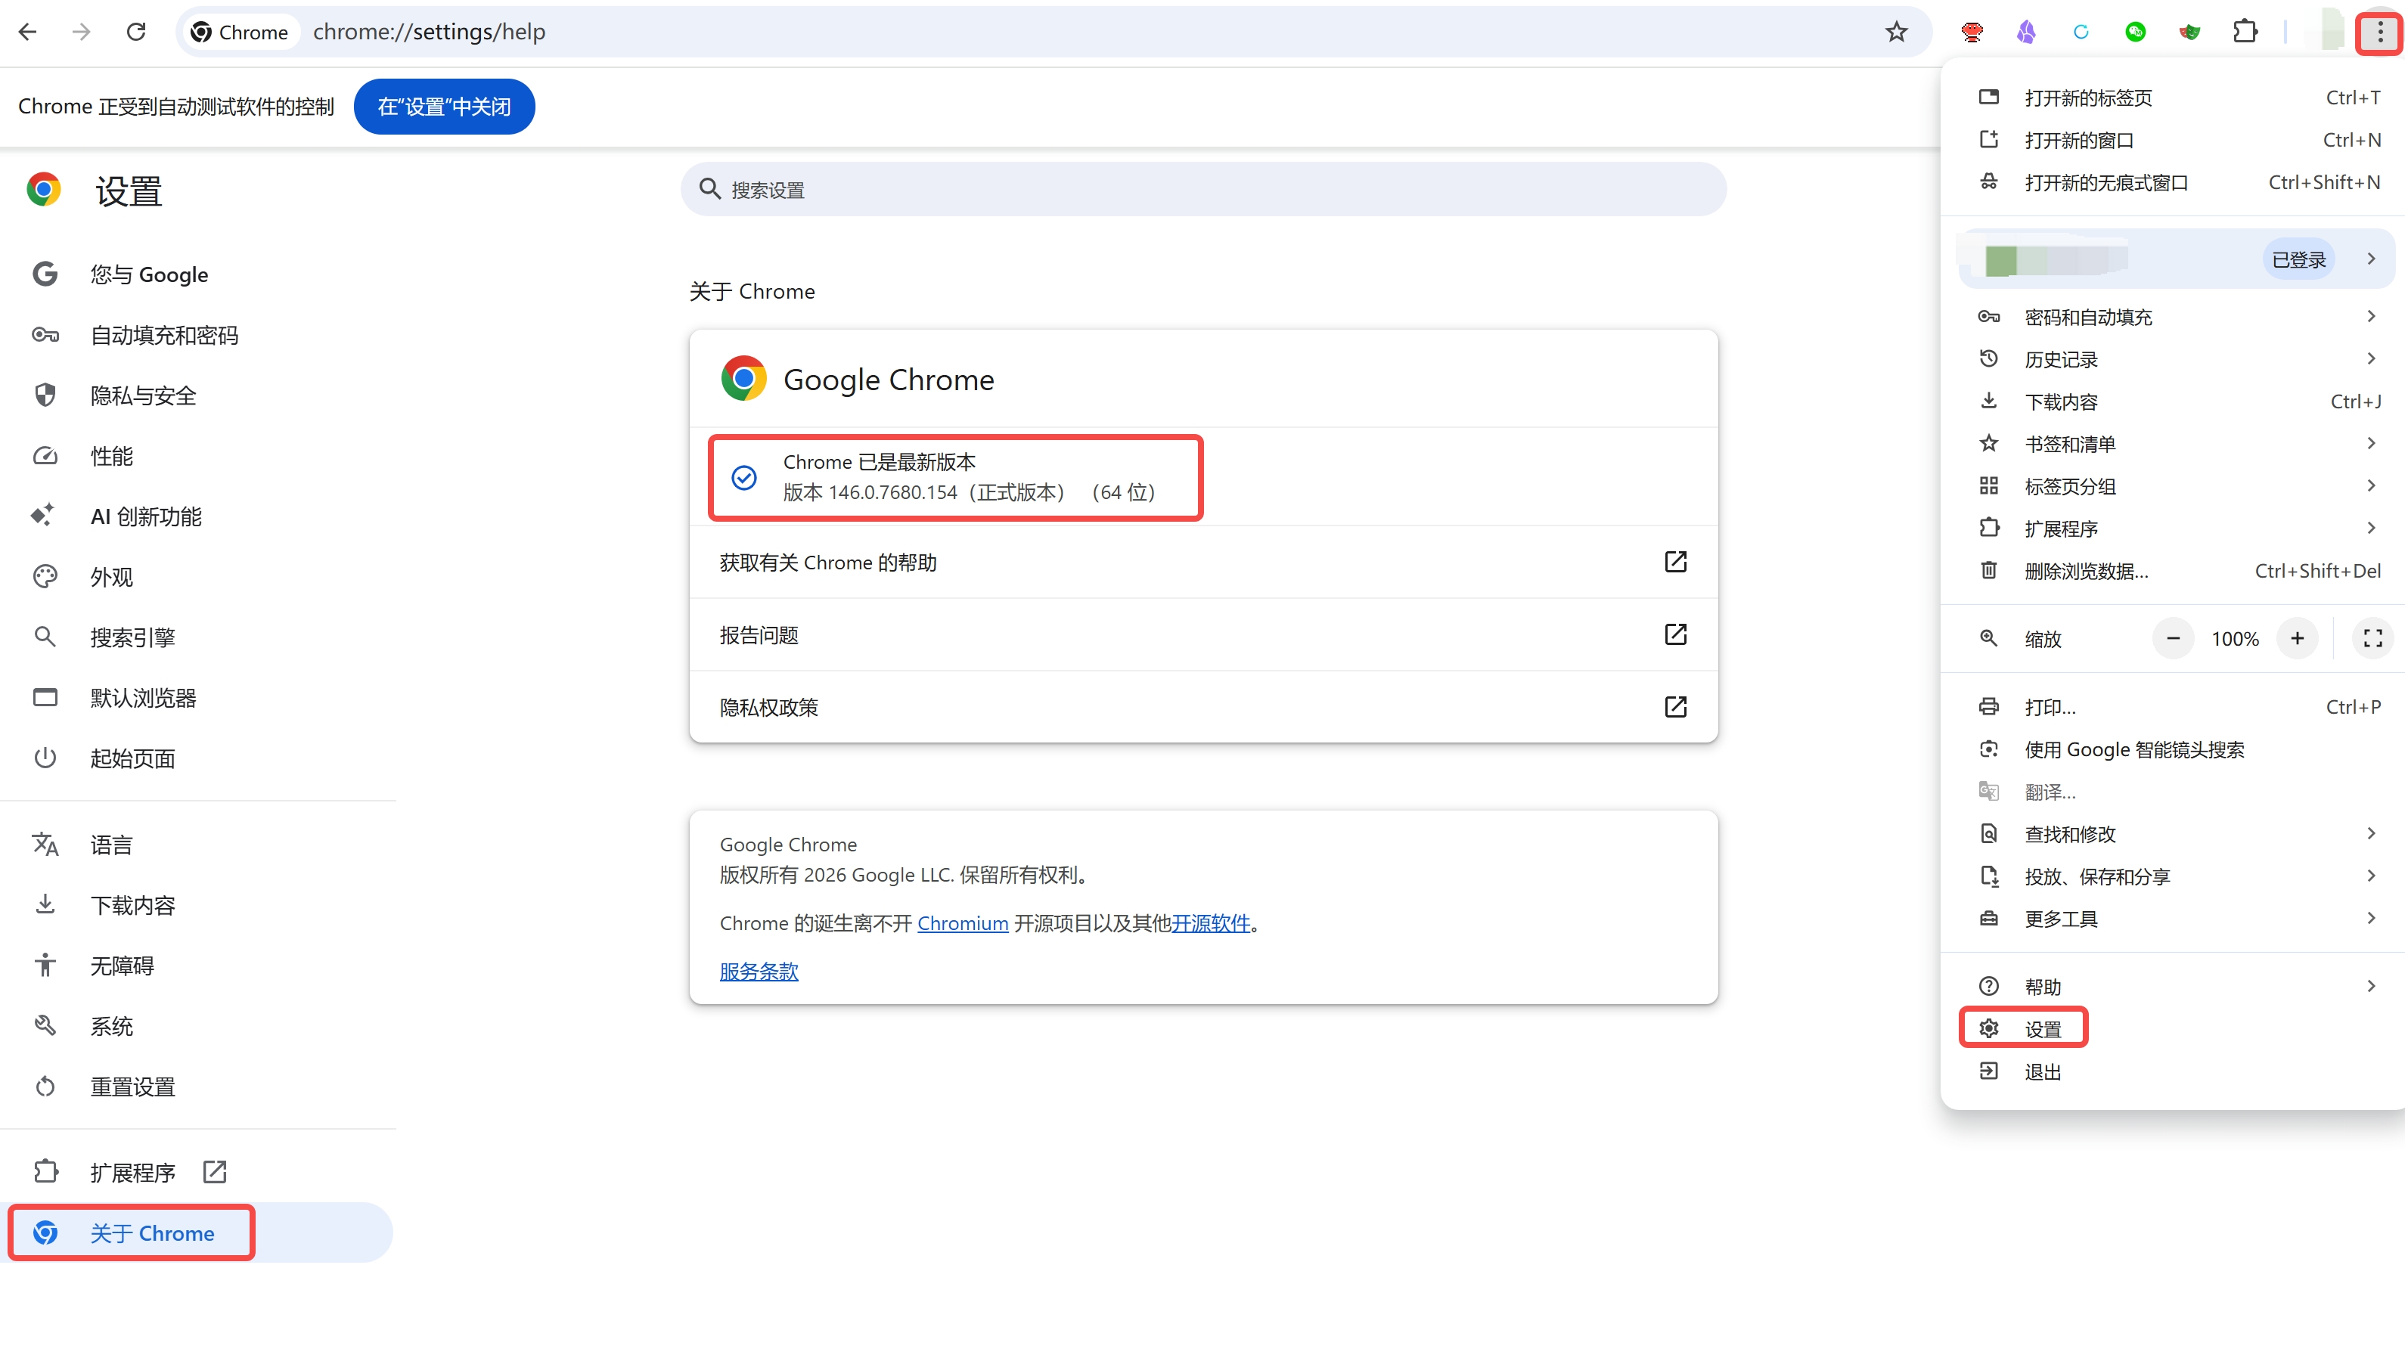
Task: Click the Chrome logo beside 设置 title
Action: click(x=44, y=190)
